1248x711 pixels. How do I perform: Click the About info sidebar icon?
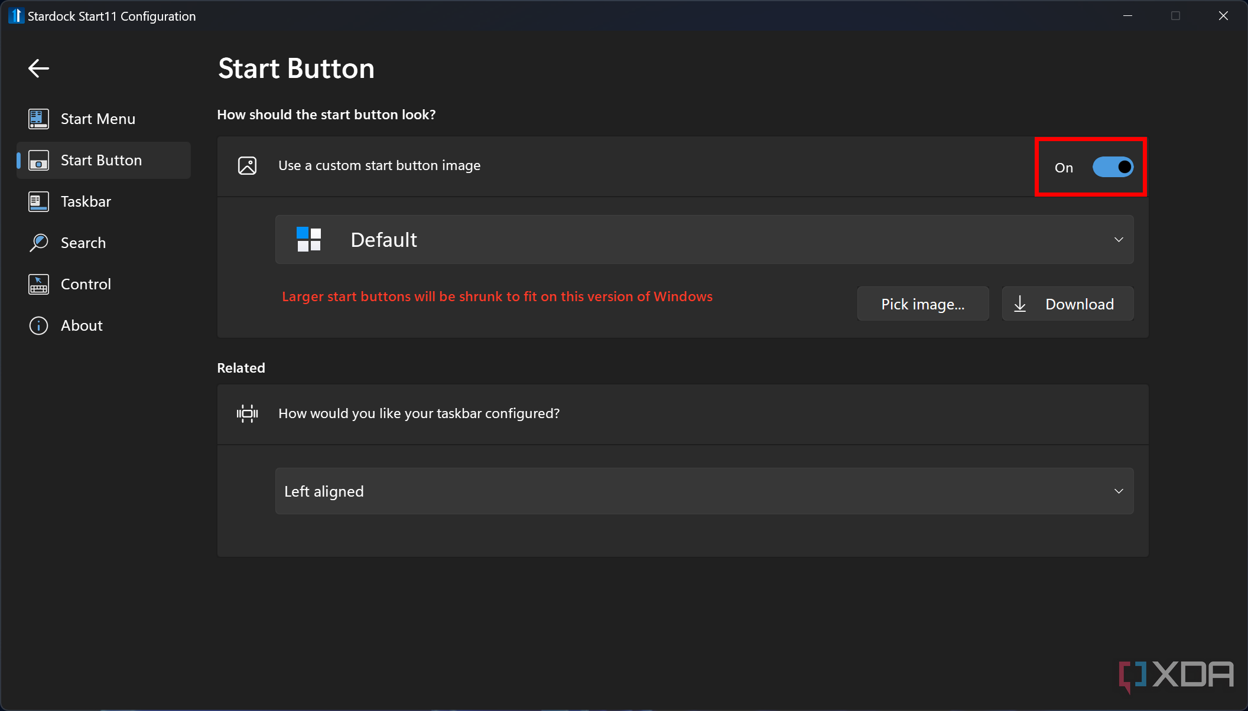(x=39, y=325)
